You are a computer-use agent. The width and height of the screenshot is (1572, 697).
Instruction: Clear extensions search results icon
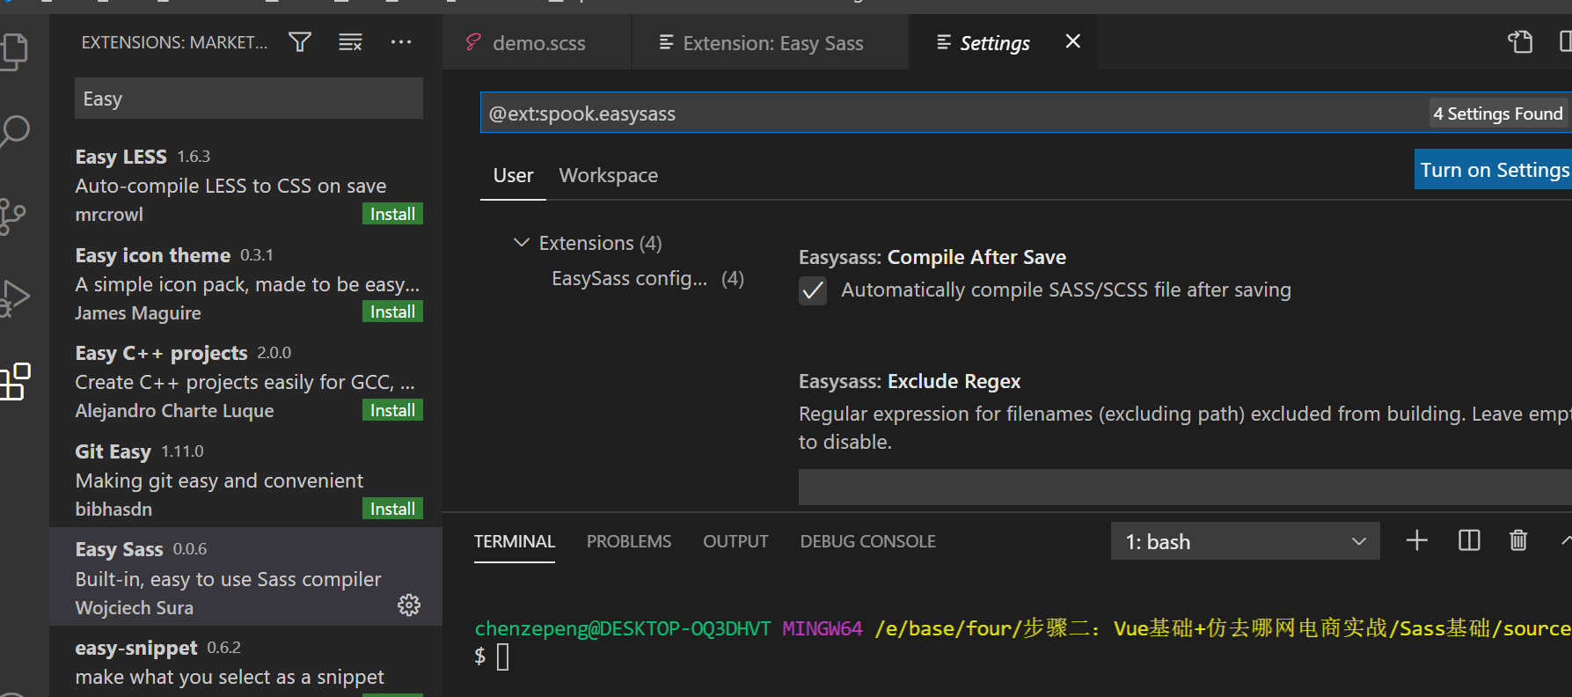click(x=350, y=42)
